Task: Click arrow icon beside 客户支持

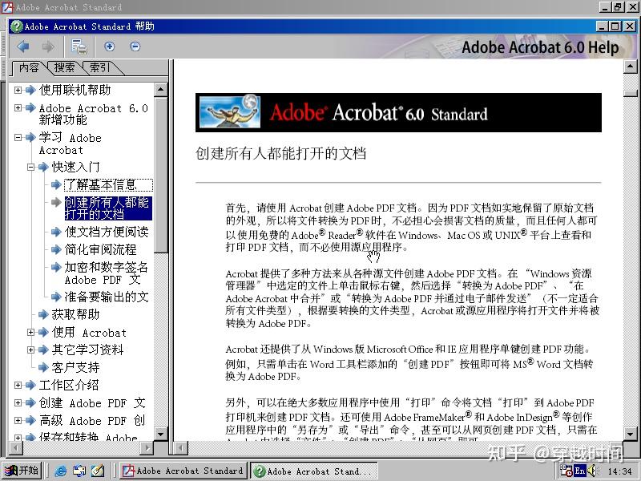Action: (43, 367)
